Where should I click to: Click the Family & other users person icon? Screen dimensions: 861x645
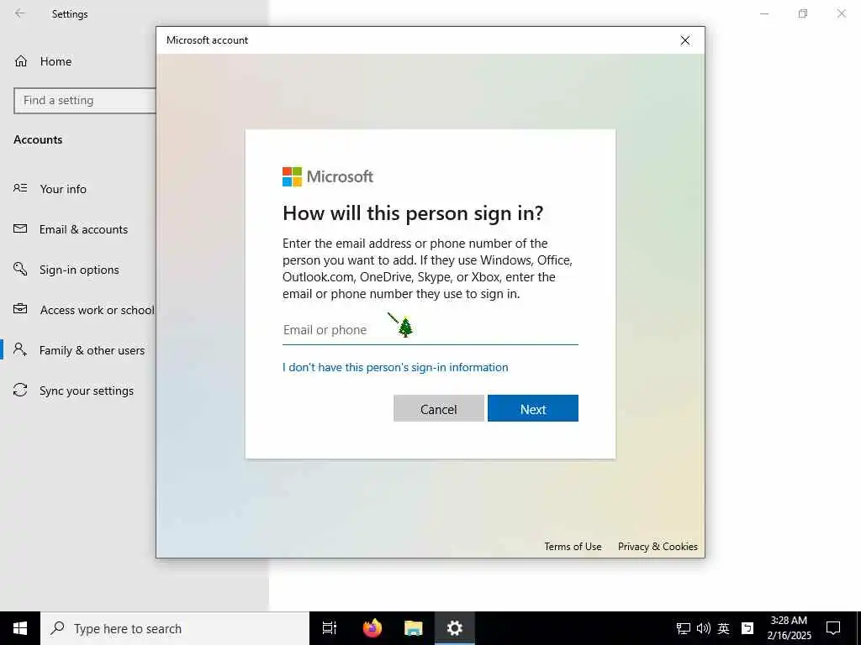point(20,349)
